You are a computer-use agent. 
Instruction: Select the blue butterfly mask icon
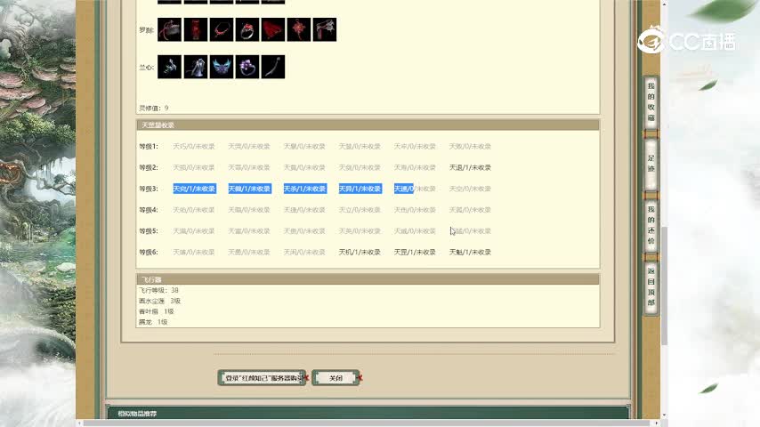[222, 67]
